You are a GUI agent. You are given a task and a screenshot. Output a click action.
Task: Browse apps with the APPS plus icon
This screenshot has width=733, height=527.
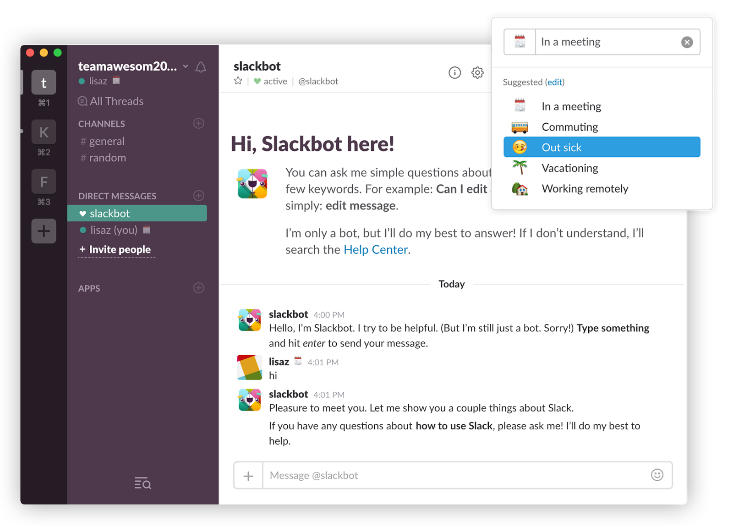(198, 288)
